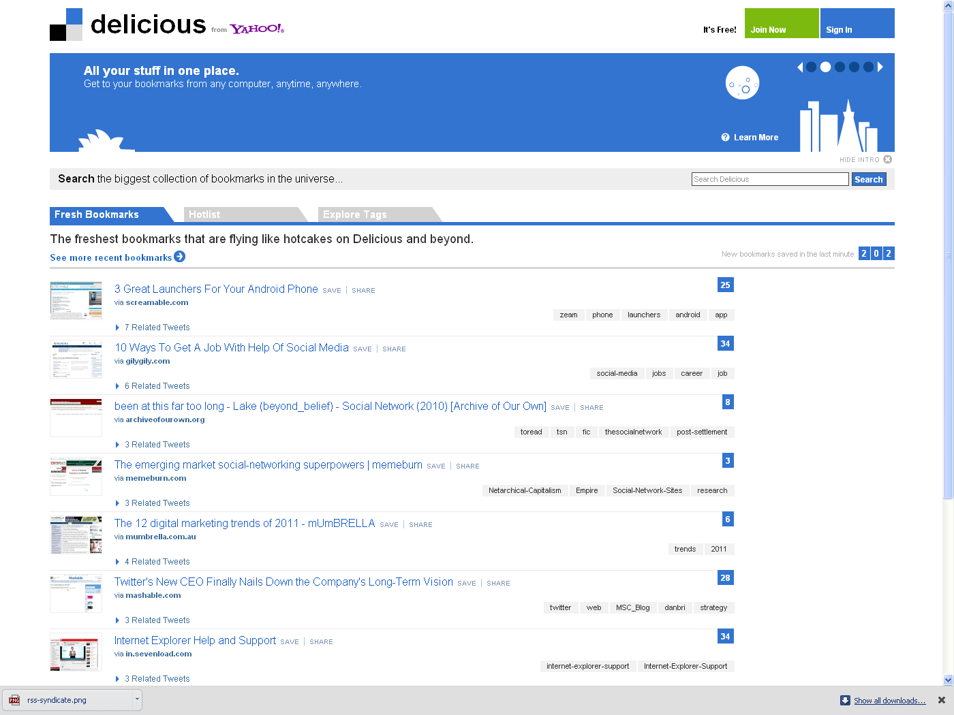Screen dimensions: 954x715
Task: Click the social-media tag
Action: (x=617, y=373)
